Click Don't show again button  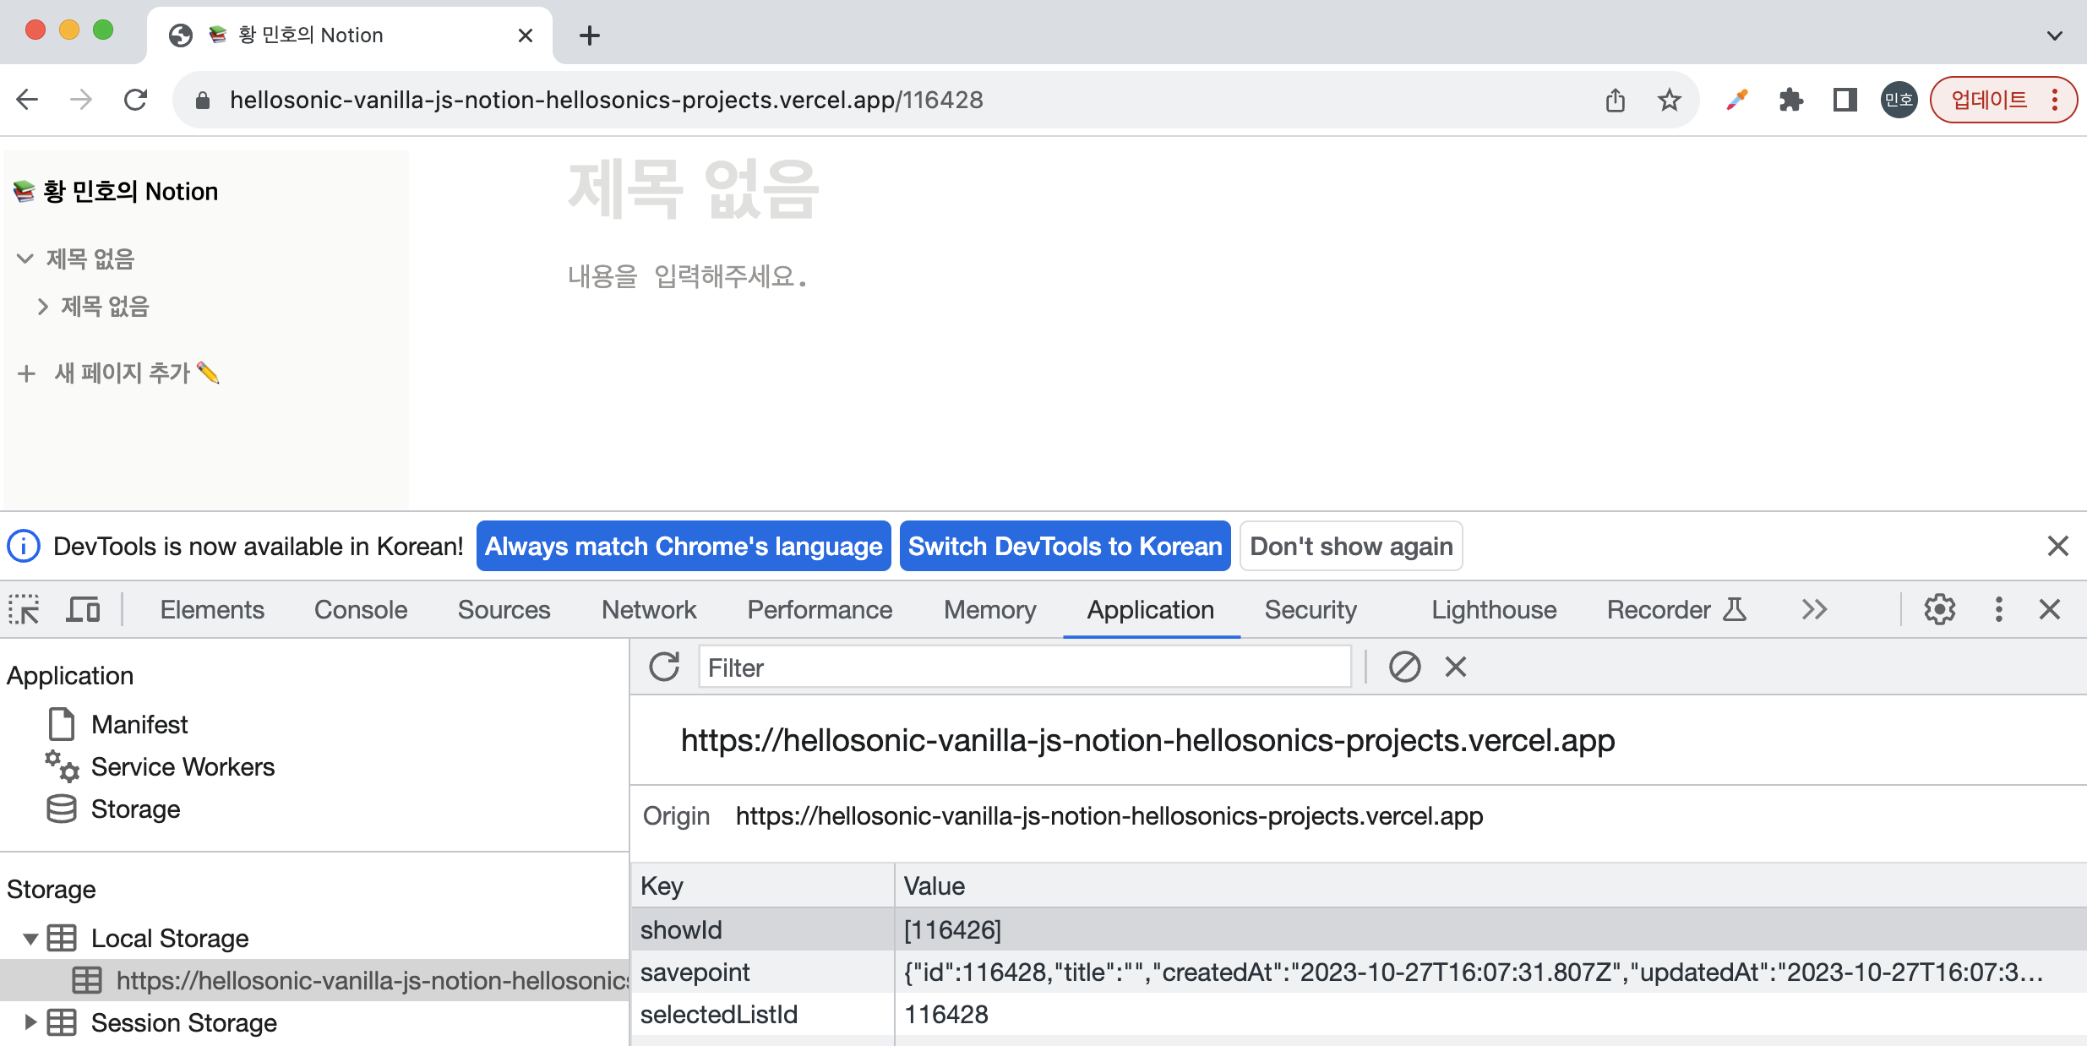tap(1350, 546)
